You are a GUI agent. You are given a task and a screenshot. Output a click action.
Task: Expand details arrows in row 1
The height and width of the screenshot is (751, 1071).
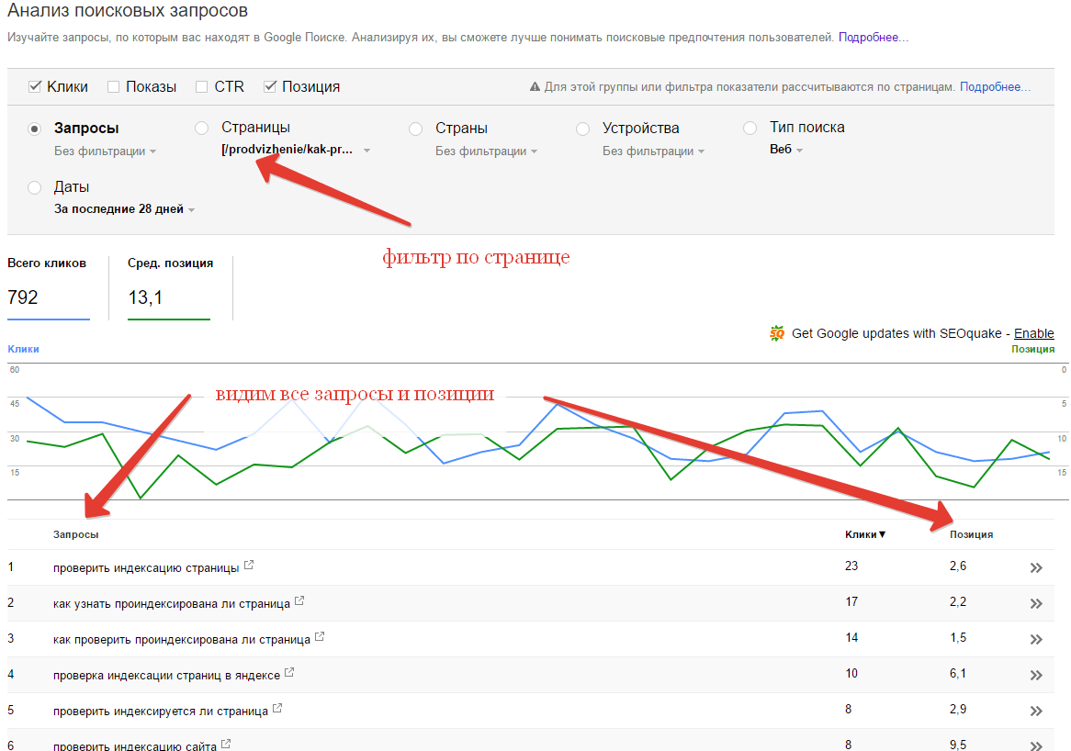click(1036, 568)
